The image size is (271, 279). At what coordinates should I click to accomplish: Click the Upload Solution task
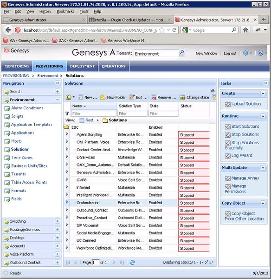[246, 104]
